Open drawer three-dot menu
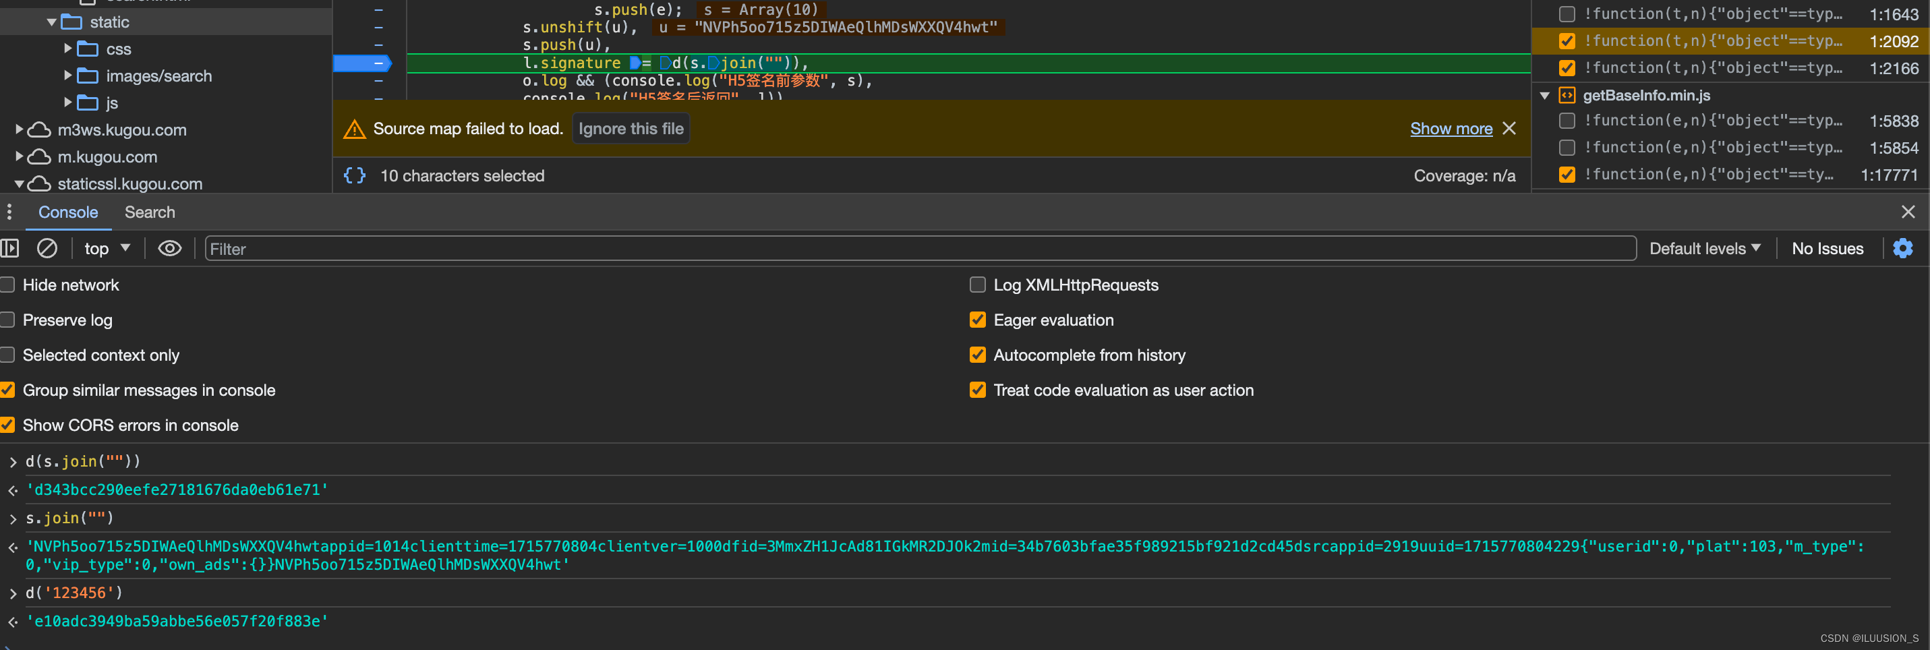Viewport: 1930px width, 650px height. (9, 212)
